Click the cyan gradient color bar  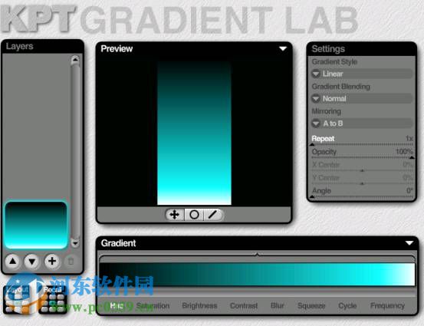click(x=257, y=274)
